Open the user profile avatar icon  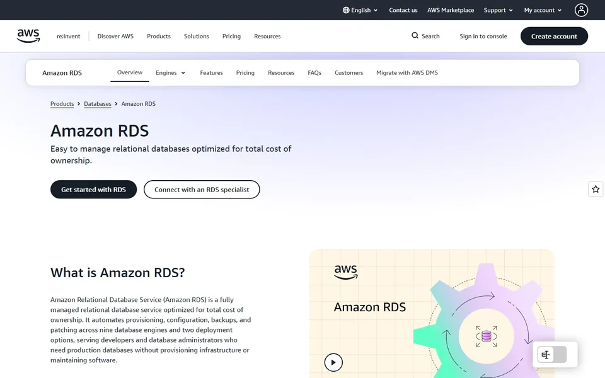(581, 10)
